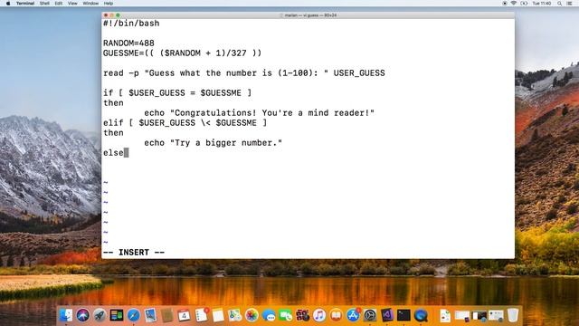Open the Trash in the dock
579x326 pixels.
(513, 315)
